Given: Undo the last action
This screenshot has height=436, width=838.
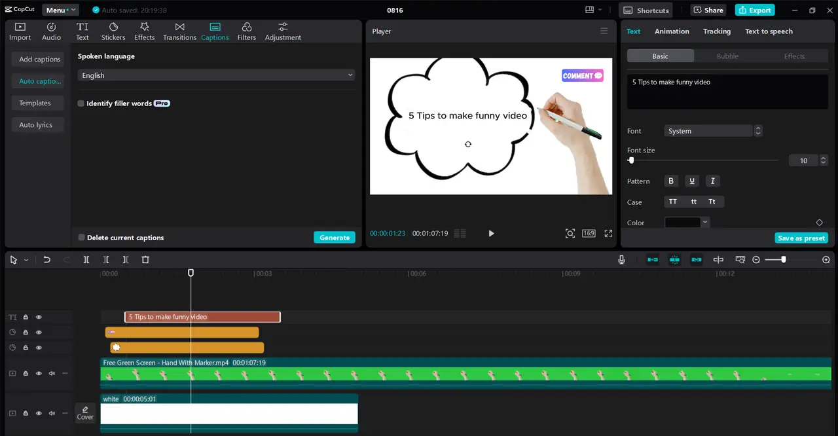Looking at the screenshot, I should (x=46, y=259).
